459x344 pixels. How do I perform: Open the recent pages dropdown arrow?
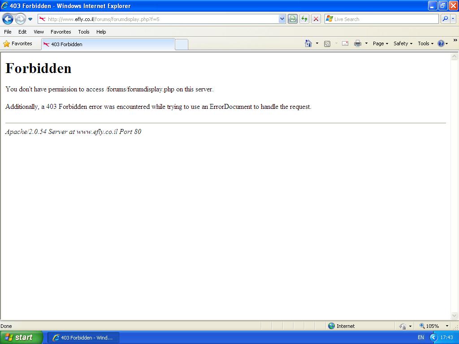30,19
